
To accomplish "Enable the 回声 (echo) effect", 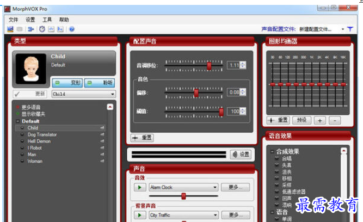I will click(276, 198).
